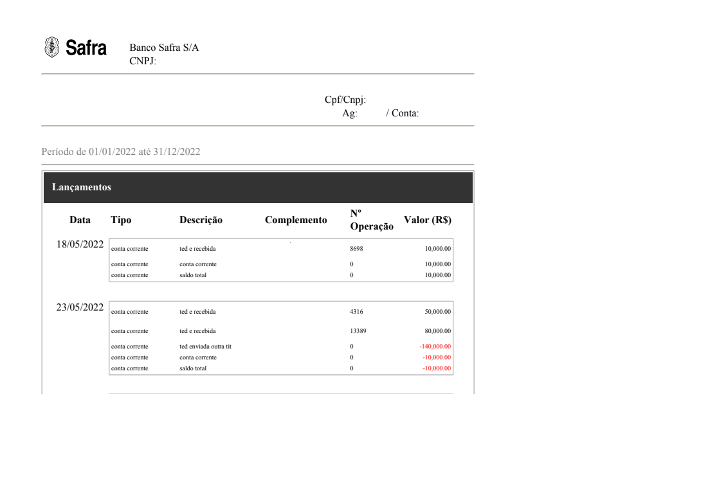Select the date 18/05/2022
728x488 pixels.
(80, 244)
